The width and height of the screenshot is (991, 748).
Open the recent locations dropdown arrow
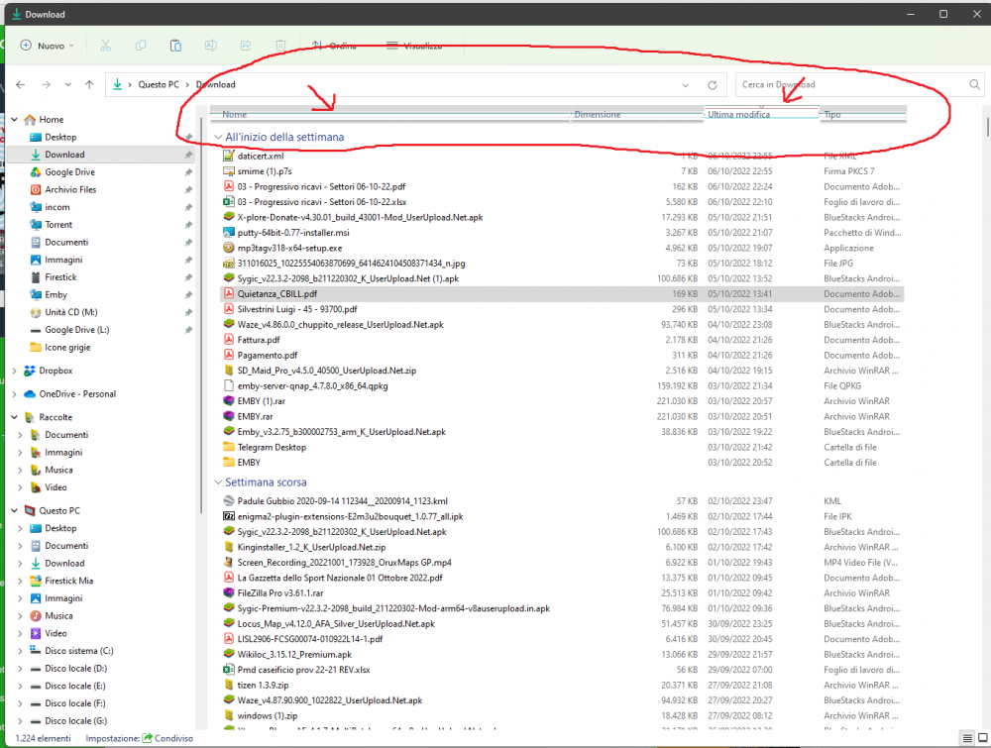click(x=66, y=85)
